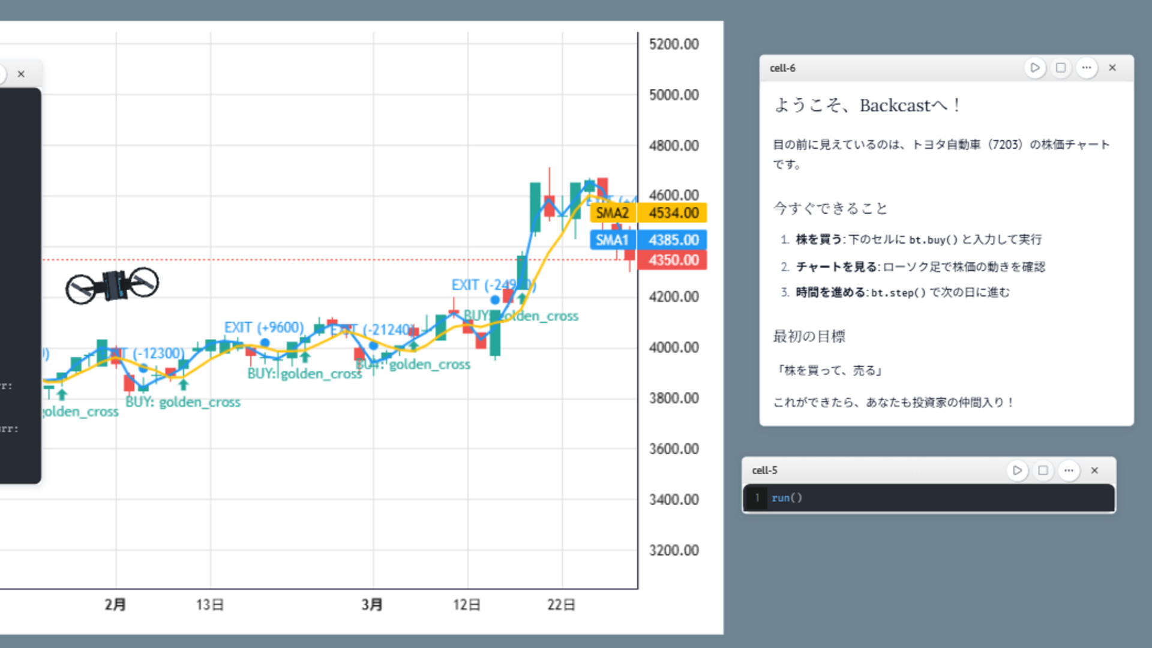This screenshot has height=648, width=1152.
Task: Click the cell-6 title label
Action: (x=782, y=68)
